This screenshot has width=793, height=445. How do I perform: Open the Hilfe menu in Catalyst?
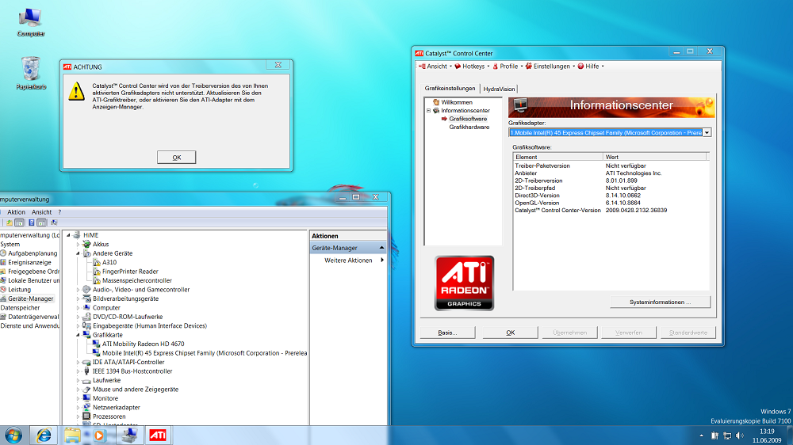[x=591, y=67]
